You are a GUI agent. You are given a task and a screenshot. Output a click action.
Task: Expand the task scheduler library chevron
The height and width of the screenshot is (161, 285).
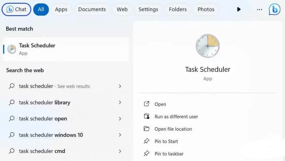click(120, 103)
